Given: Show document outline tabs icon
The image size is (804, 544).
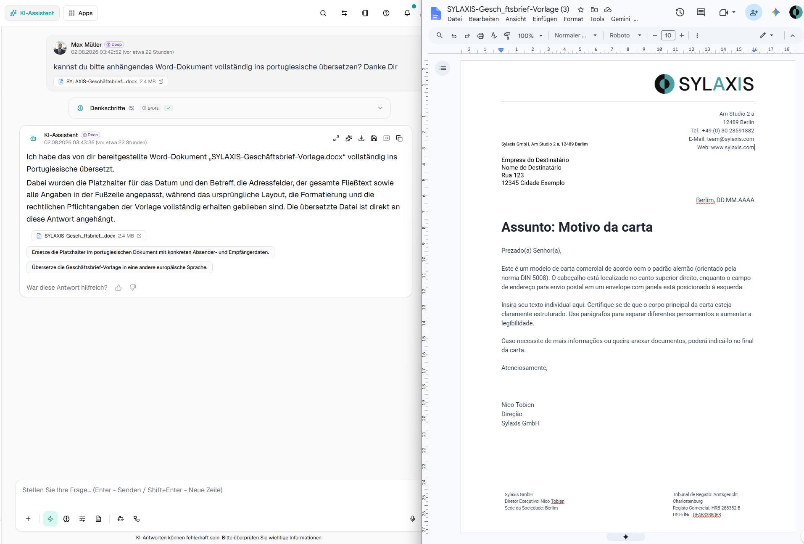Looking at the screenshot, I should click(443, 68).
